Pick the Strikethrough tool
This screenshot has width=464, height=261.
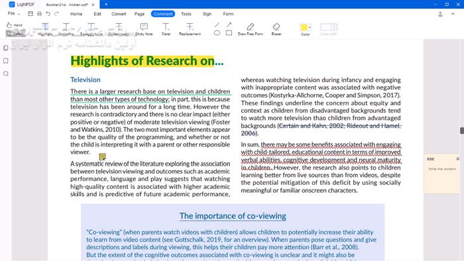pos(119,29)
